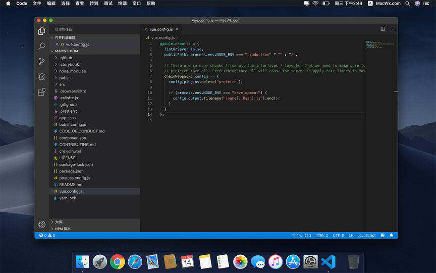
Task: Open the editor More Actions ellipsis
Action: click(392, 29)
